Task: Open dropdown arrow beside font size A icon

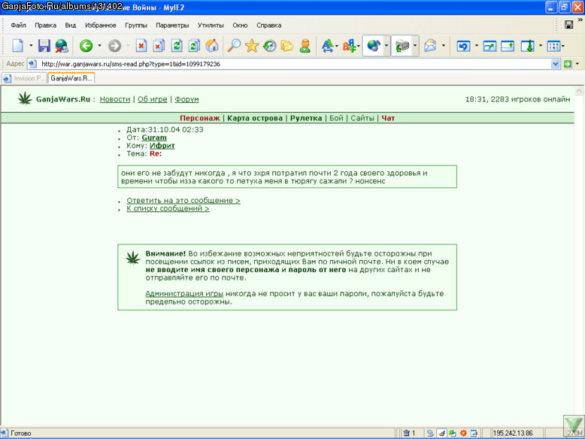Action: (x=337, y=46)
